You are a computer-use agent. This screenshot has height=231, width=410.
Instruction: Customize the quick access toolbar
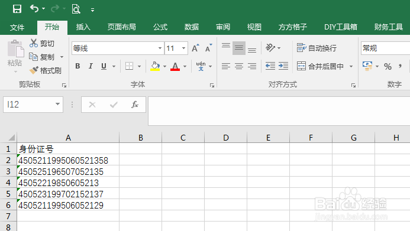[92, 10]
